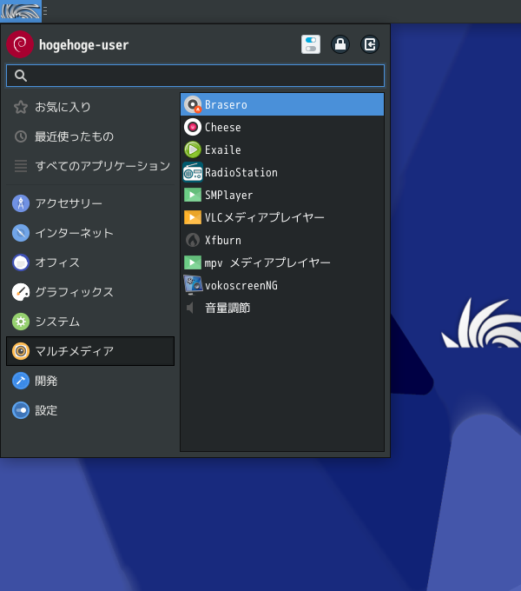Screen dimensions: 521x591
Task: Click the 設定 switch icon
Action: [21, 410]
